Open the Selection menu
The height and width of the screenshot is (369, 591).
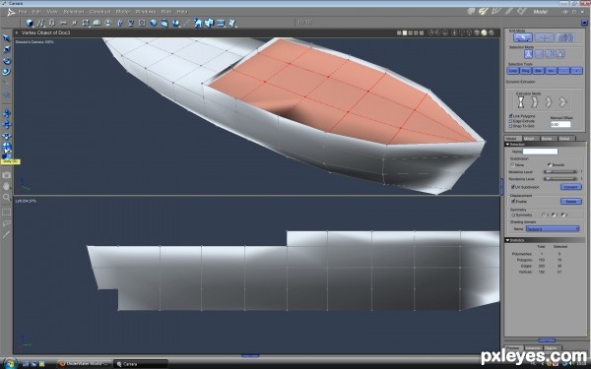(74, 12)
